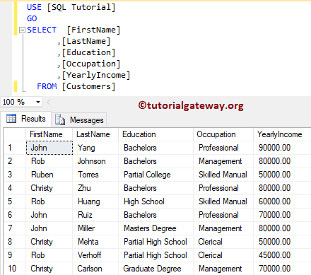
Task: Click the Huang last name cell
Action: pyautogui.click(x=95, y=201)
